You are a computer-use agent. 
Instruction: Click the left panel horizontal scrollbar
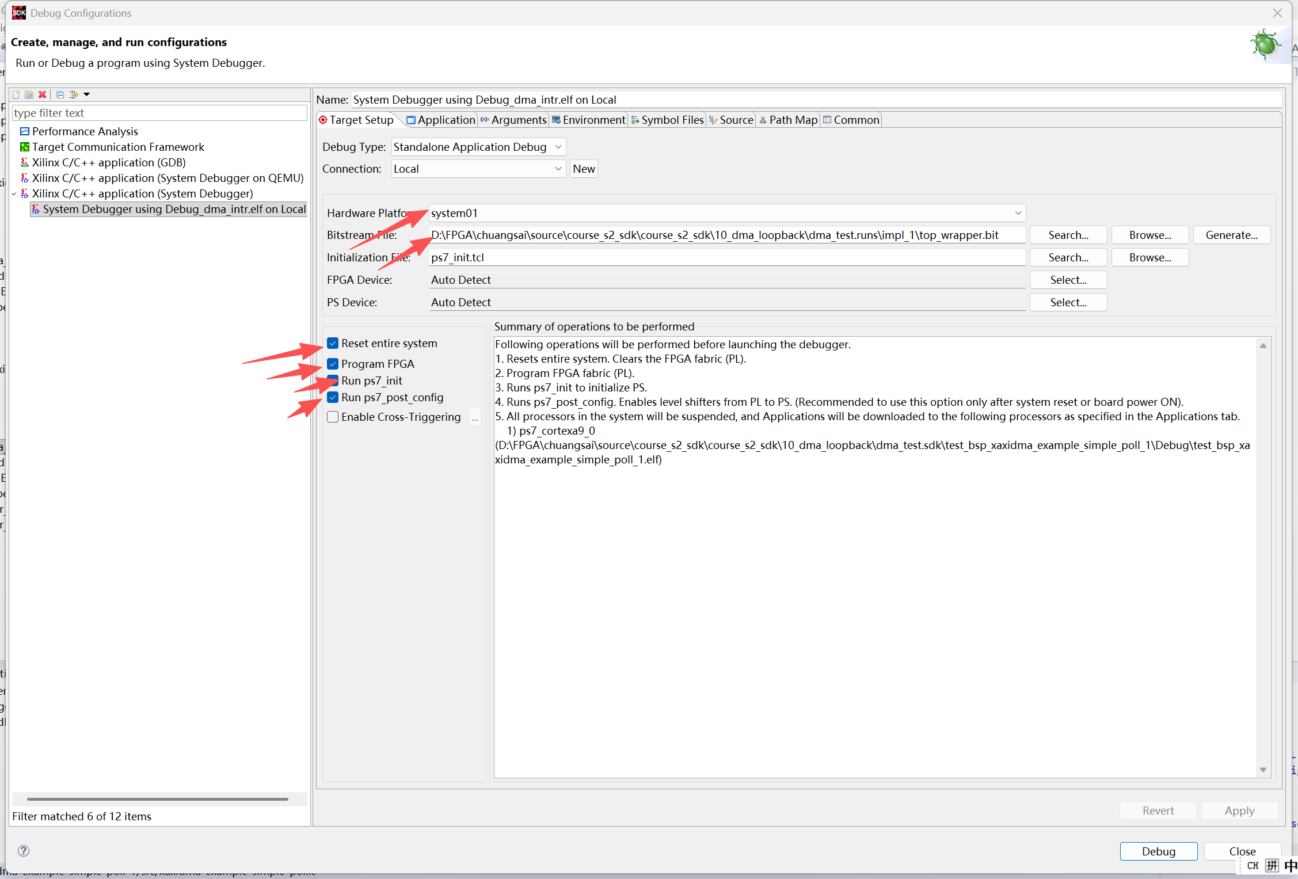pyautogui.click(x=157, y=799)
